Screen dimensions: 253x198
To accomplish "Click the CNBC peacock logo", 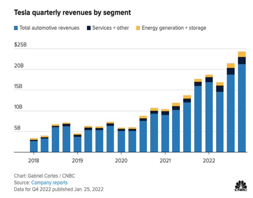I will pos(241,186).
